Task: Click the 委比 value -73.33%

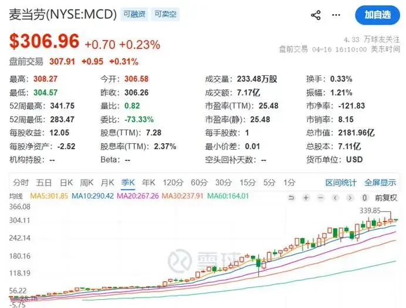Action: [139, 119]
